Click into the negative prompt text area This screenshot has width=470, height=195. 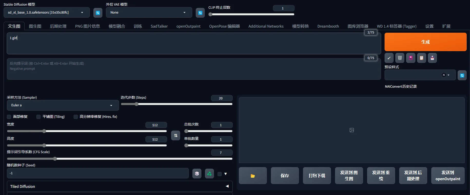coord(194,69)
